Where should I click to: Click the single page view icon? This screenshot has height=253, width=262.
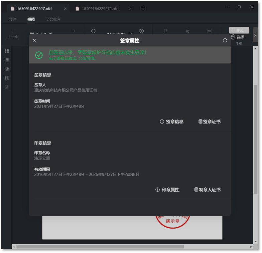click(x=166, y=31)
